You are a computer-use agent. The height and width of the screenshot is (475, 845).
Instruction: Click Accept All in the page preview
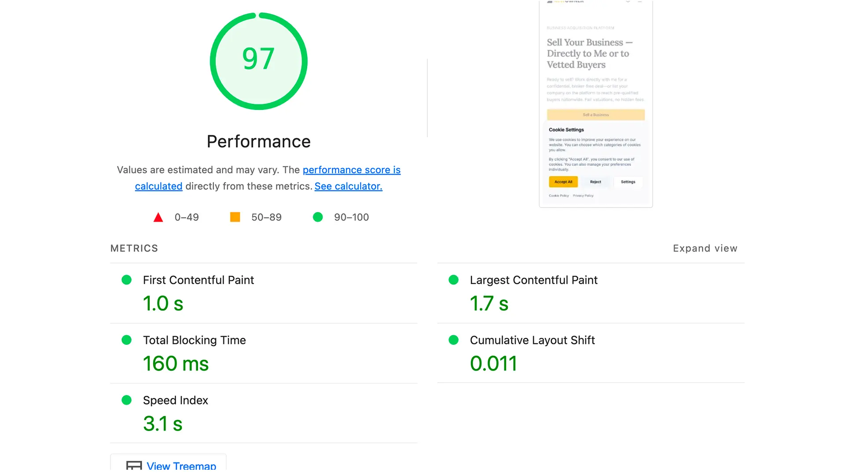coord(563,182)
